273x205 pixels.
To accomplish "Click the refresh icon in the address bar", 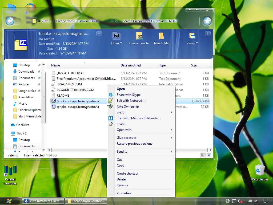I will [x=117, y=21].
